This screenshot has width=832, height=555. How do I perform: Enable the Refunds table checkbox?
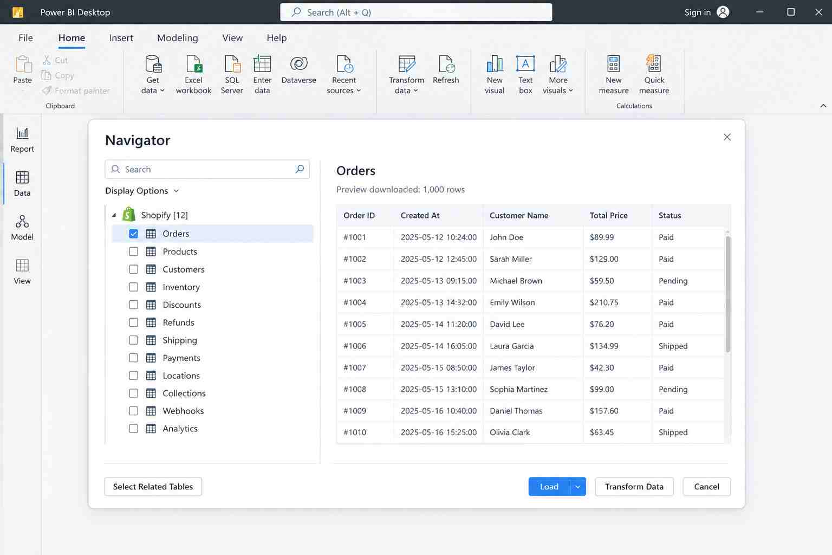(x=134, y=322)
